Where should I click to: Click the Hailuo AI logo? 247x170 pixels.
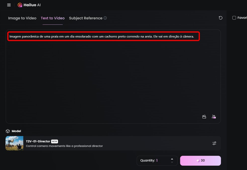[x=29, y=5]
